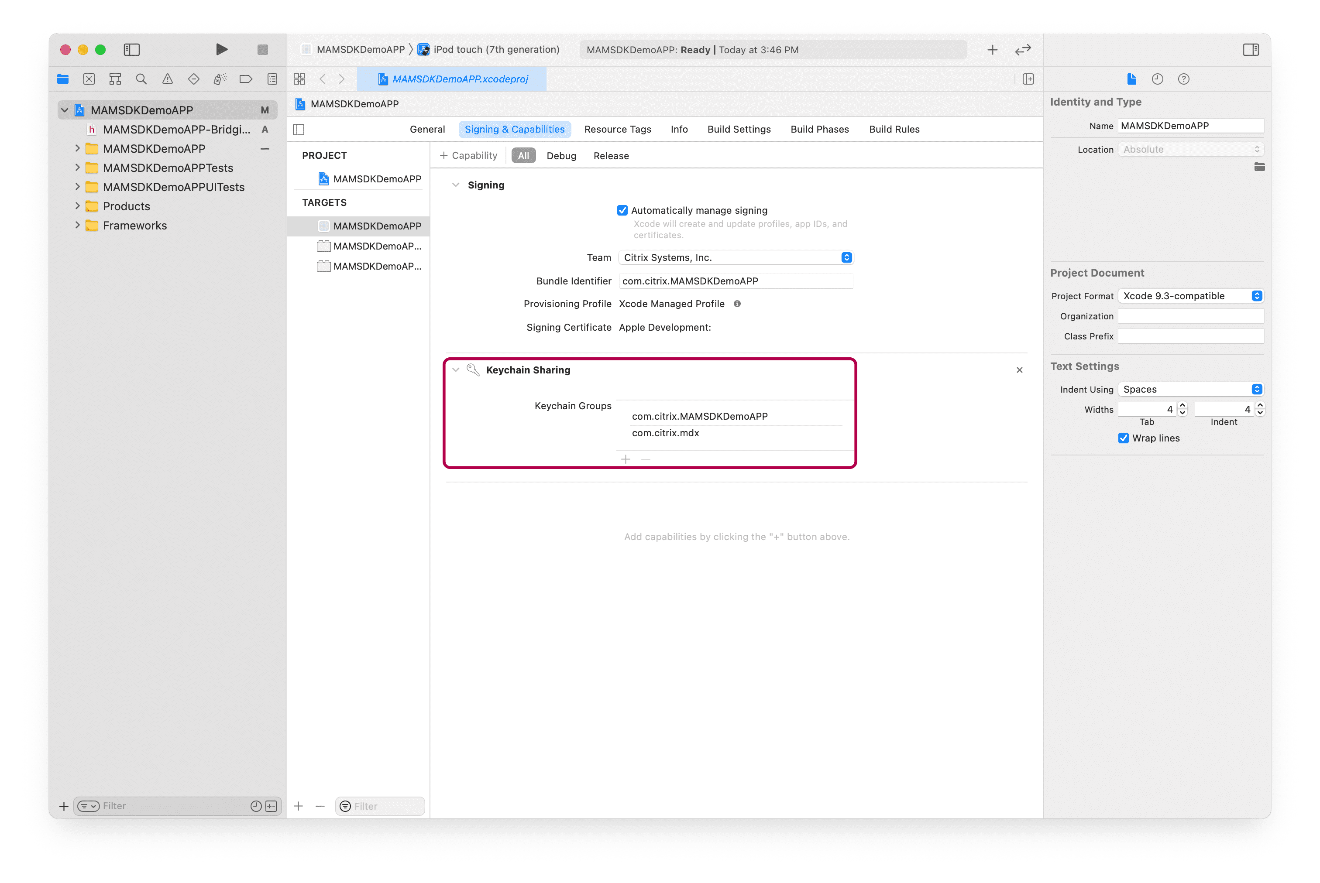The height and width of the screenshot is (883, 1320).
Task: Show the File inspector
Action: coord(1131,79)
